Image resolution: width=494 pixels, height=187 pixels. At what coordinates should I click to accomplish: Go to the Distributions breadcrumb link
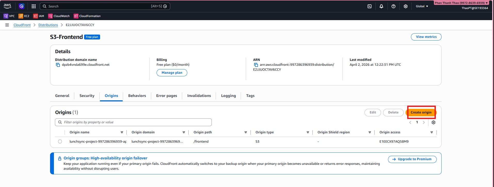48,25
